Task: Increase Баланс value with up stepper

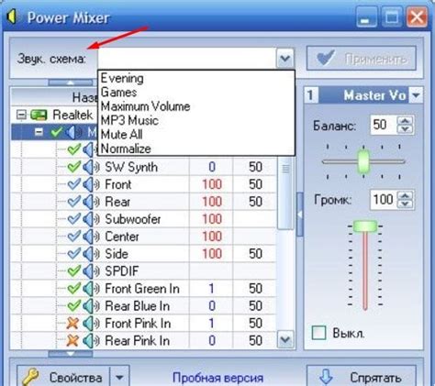Action: [x=406, y=121]
